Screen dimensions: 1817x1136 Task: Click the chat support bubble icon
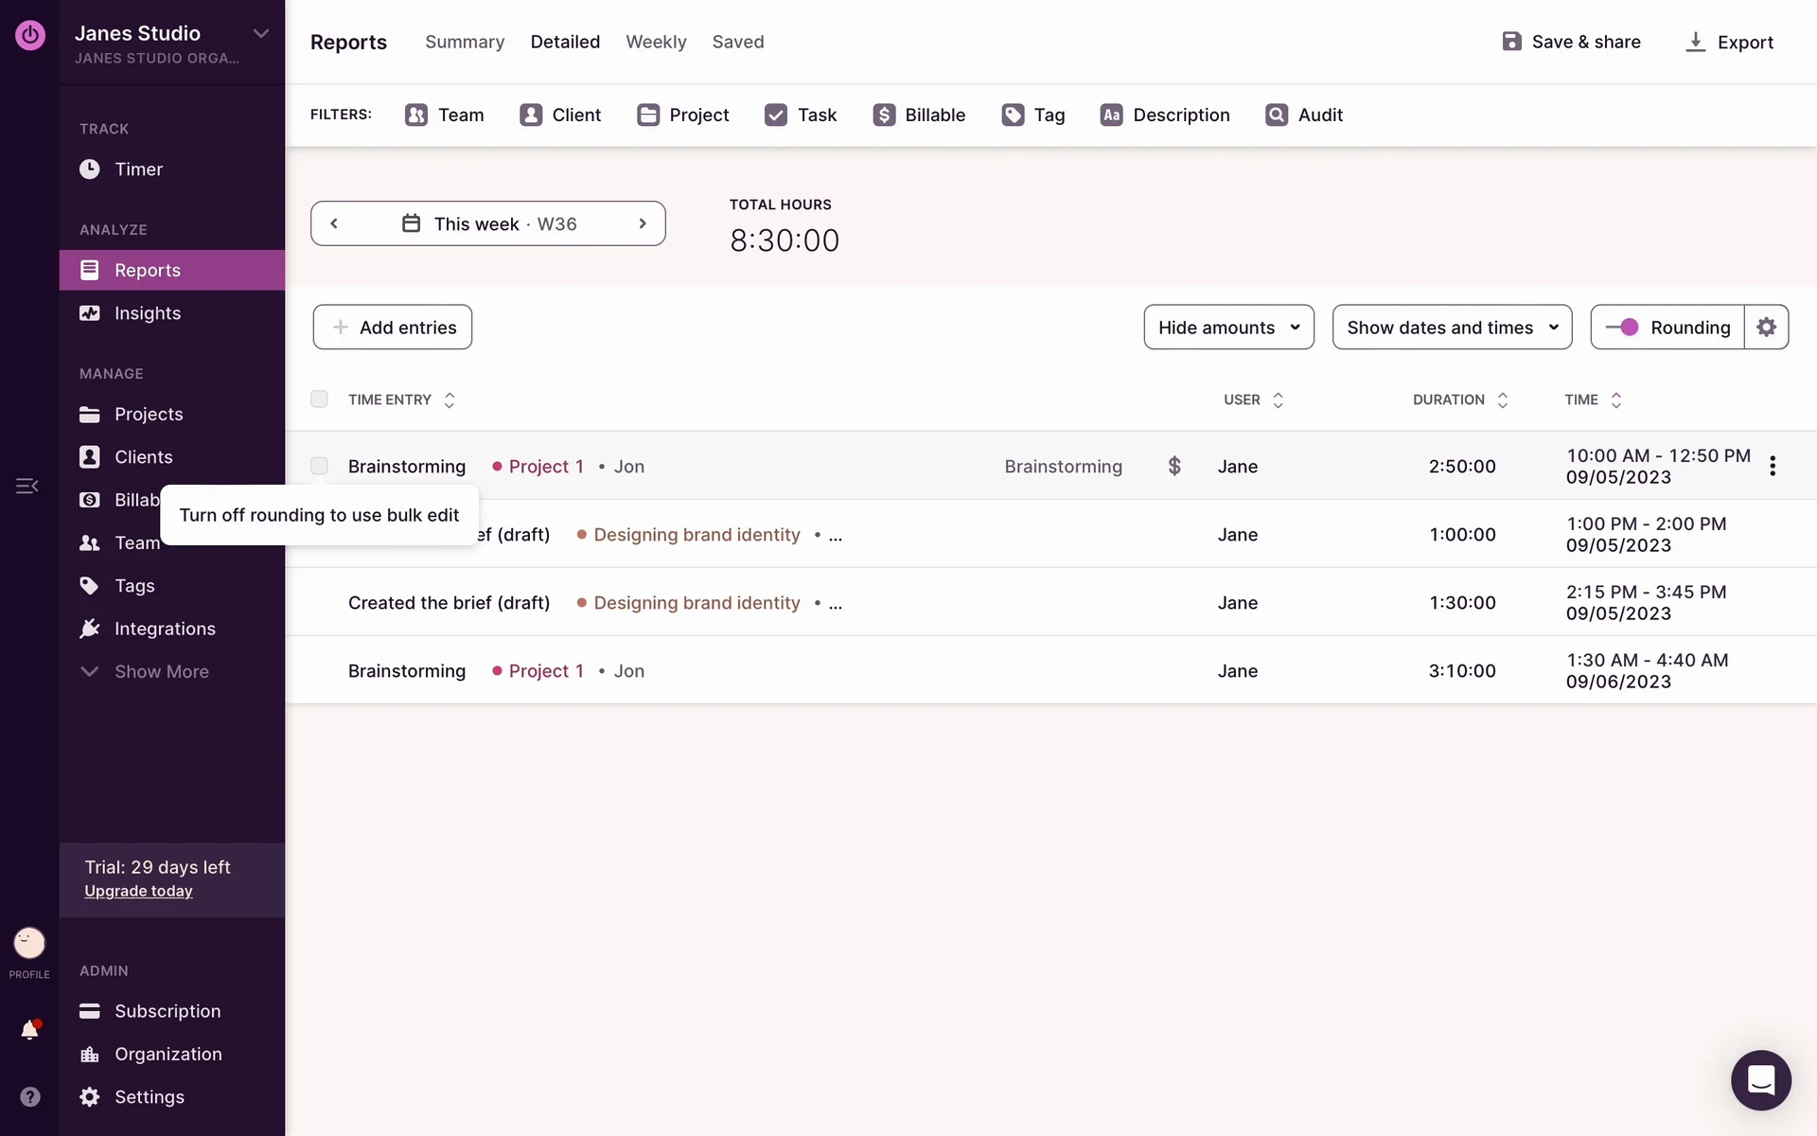pyautogui.click(x=1760, y=1079)
